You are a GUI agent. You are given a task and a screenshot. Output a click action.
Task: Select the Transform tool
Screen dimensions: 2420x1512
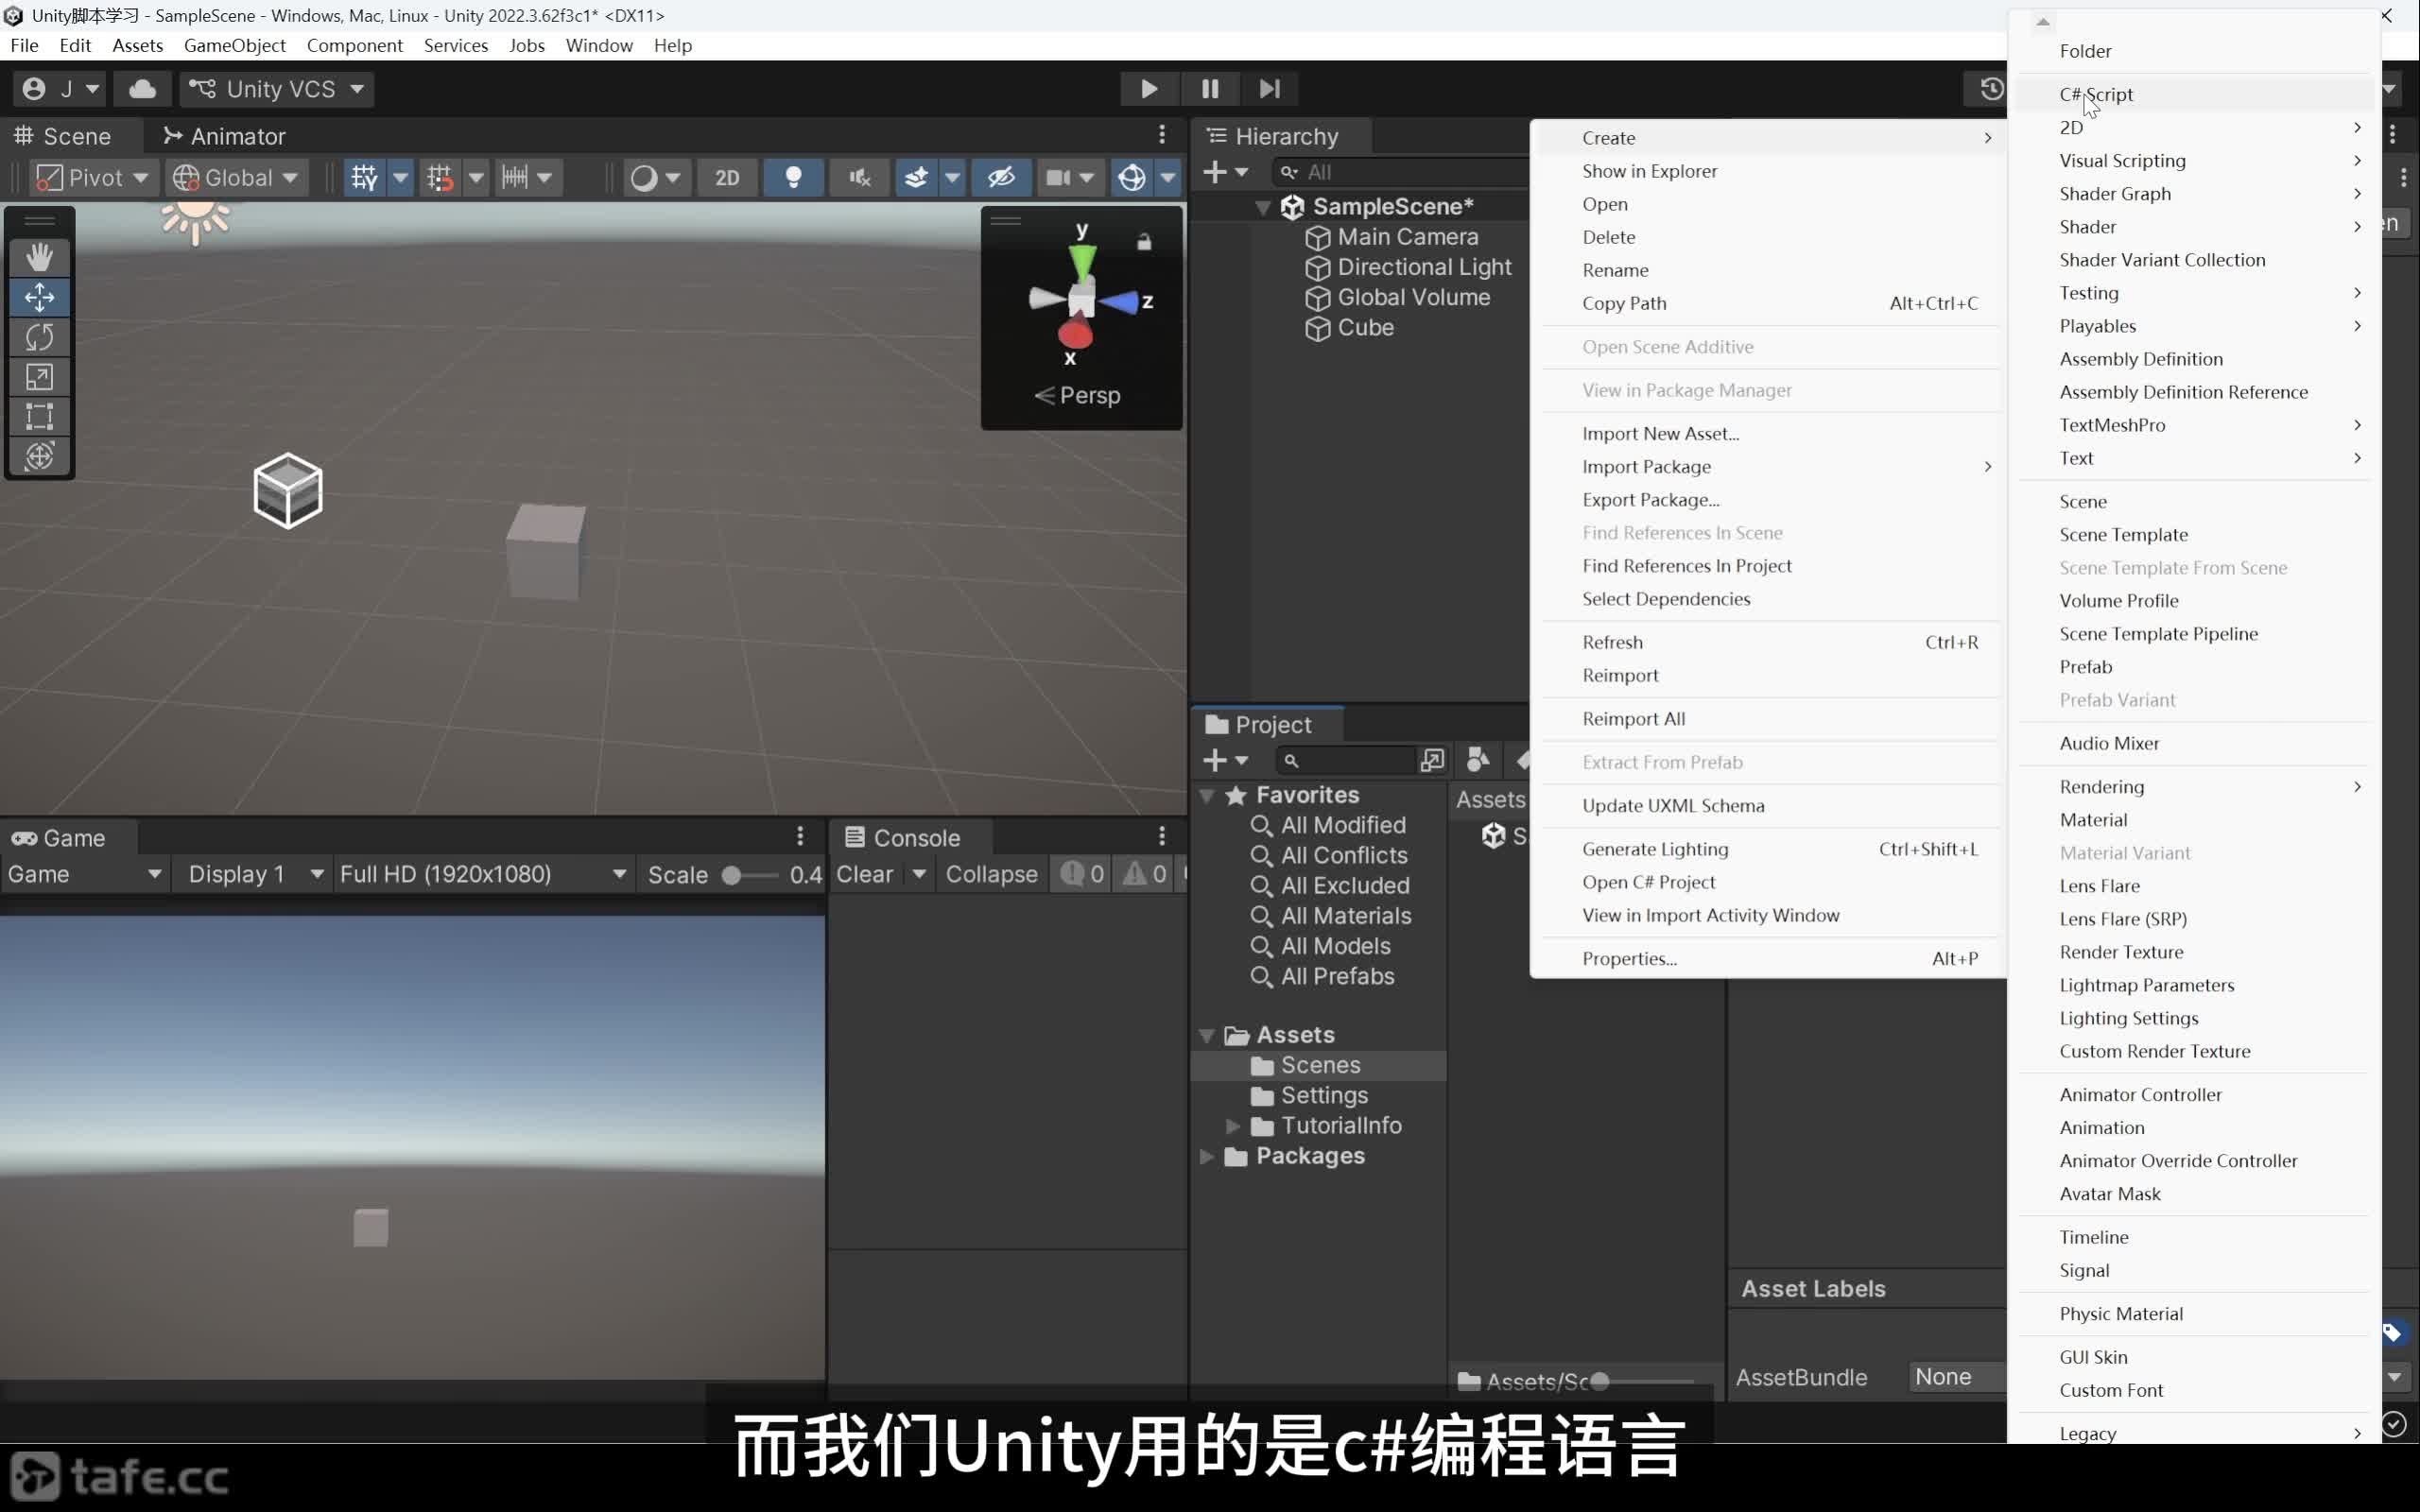(39, 456)
